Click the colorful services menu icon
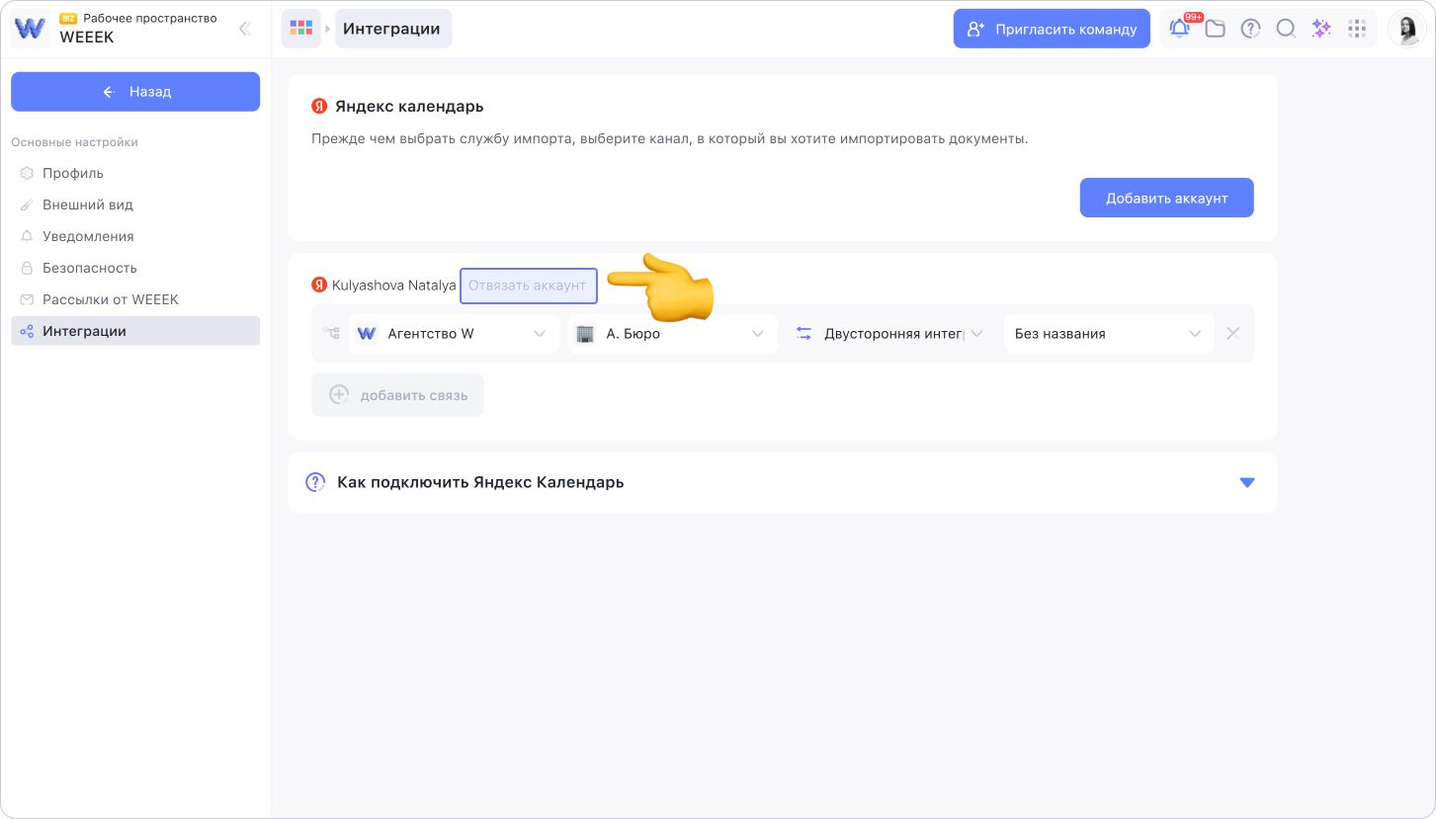Image resolution: width=1436 pixels, height=819 pixels. point(300,29)
